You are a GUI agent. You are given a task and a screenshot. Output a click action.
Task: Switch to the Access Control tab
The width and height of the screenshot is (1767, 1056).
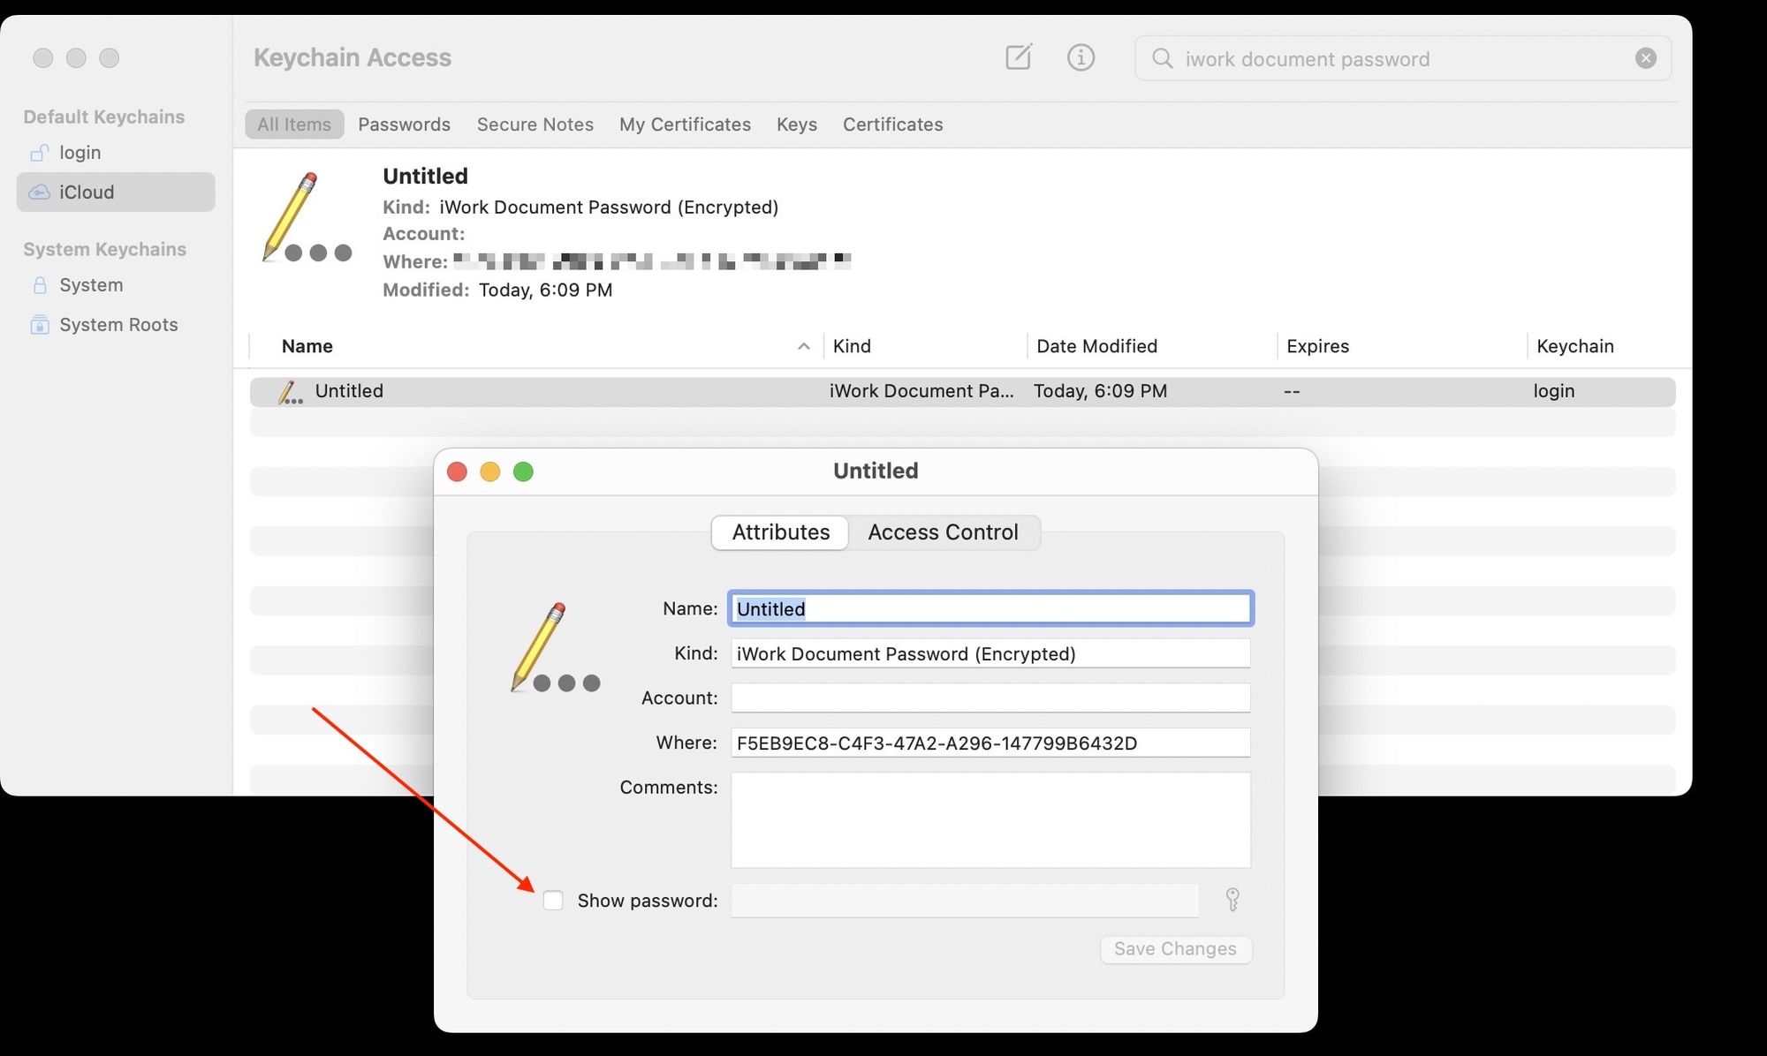tap(943, 532)
